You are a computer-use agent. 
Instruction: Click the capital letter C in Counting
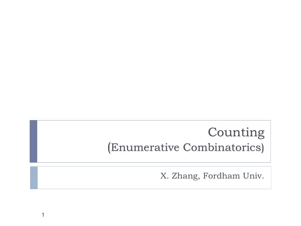(x=213, y=132)
